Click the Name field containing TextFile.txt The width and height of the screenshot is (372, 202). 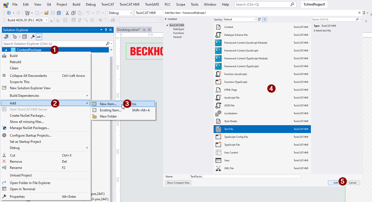coord(245,176)
